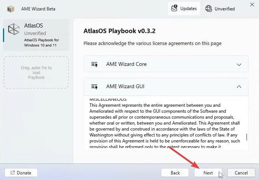Select the AtlasOS playbook entry in sidebar
Image resolution: width=259 pixels, height=180 pixels.
pos(36,34)
